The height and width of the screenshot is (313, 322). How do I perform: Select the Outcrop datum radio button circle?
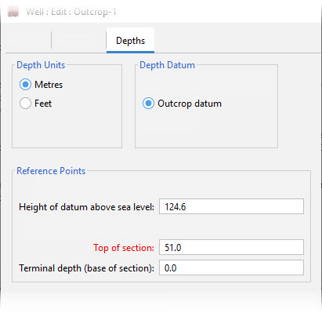point(148,104)
